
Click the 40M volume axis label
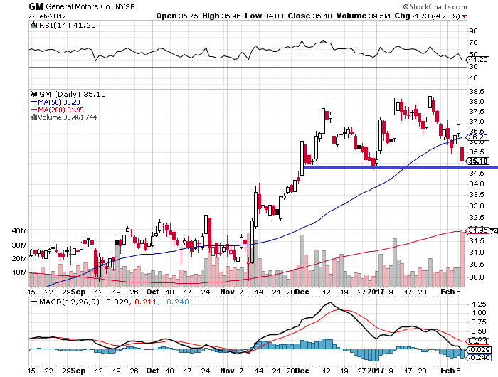pos(19,231)
